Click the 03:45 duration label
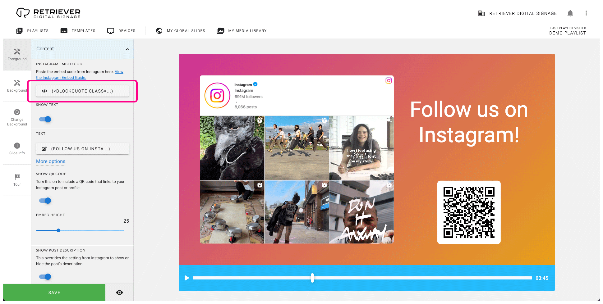This screenshot has width=603, height=304. click(x=542, y=278)
